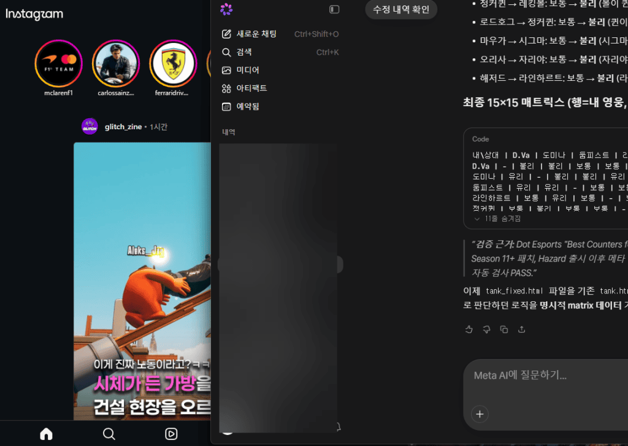628x446 pixels.
Task: Collapse the Meta AI sidebar panel
Action: click(334, 9)
